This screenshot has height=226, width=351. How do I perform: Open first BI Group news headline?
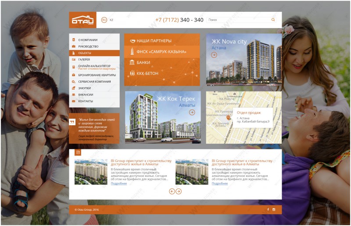141,162
